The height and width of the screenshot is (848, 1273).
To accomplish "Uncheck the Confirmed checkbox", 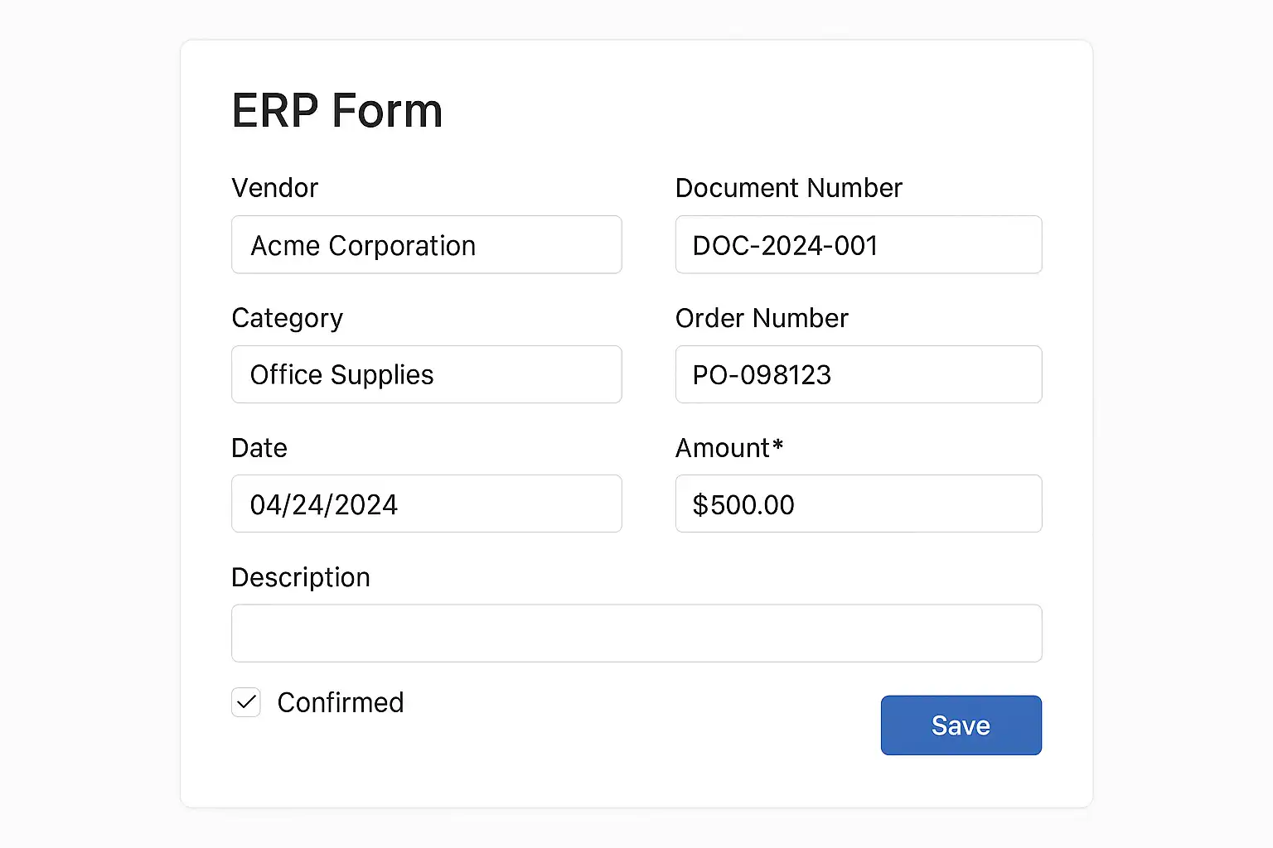I will coord(246,703).
